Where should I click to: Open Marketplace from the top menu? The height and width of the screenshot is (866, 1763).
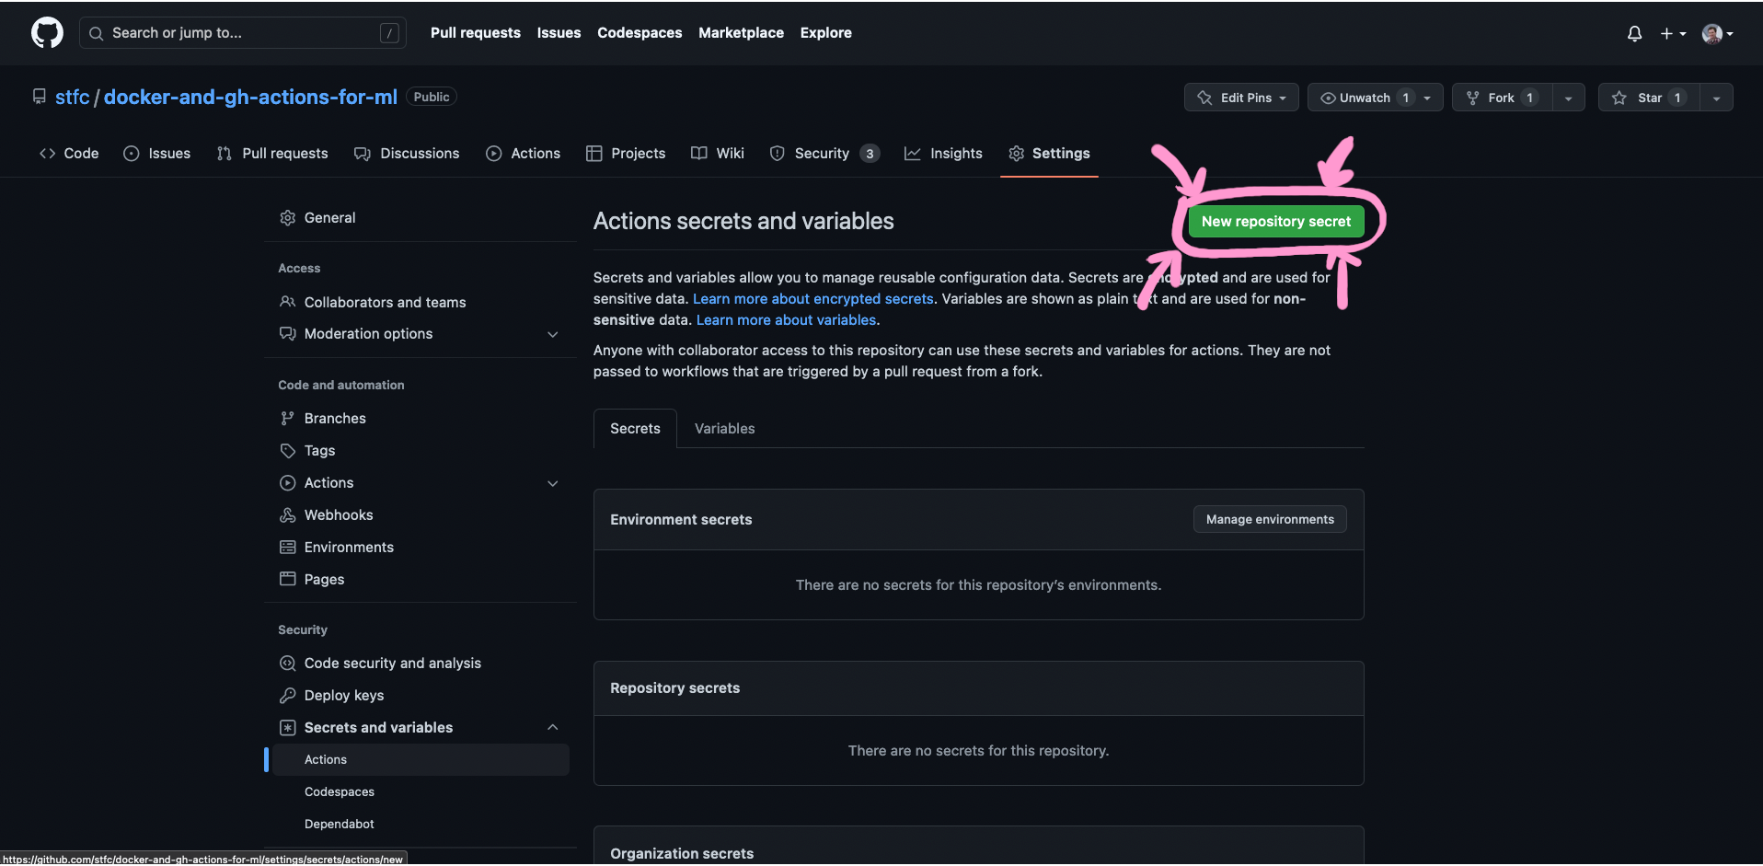click(741, 32)
